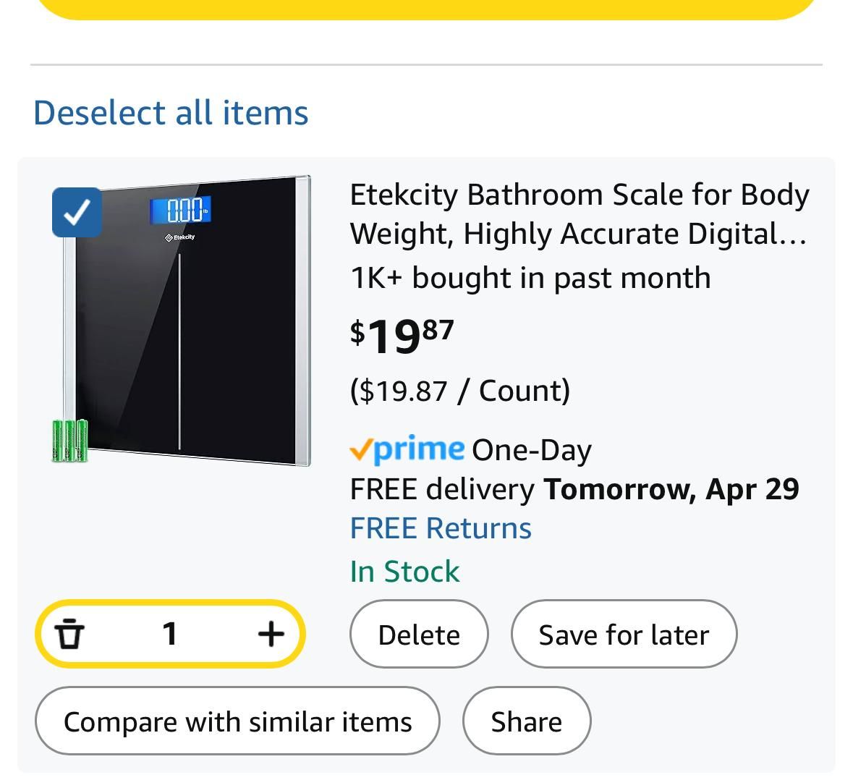
Task: Click the green batteries in product image
Action: (x=69, y=441)
